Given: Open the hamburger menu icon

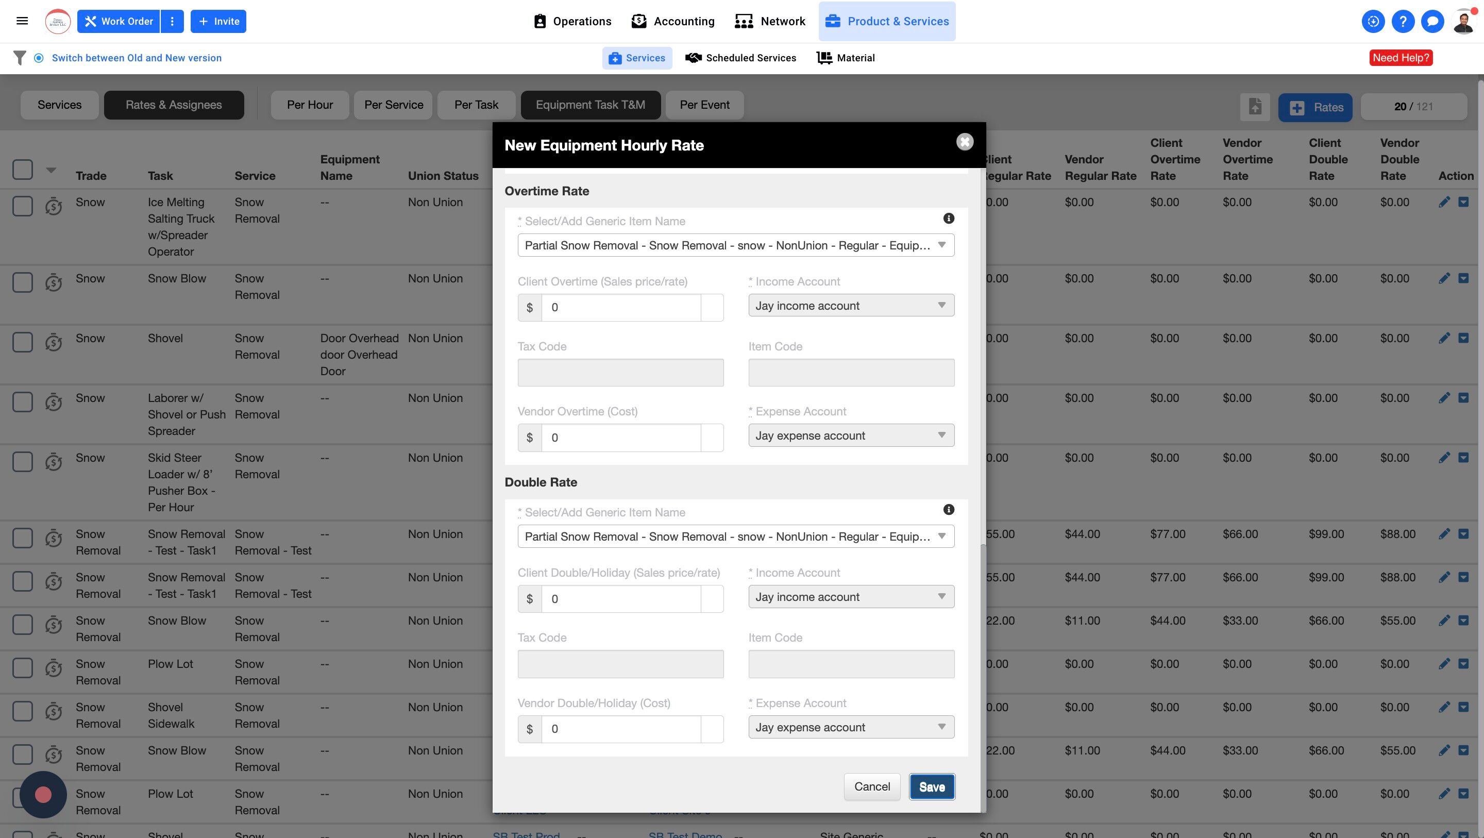Looking at the screenshot, I should pyautogui.click(x=22, y=21).
